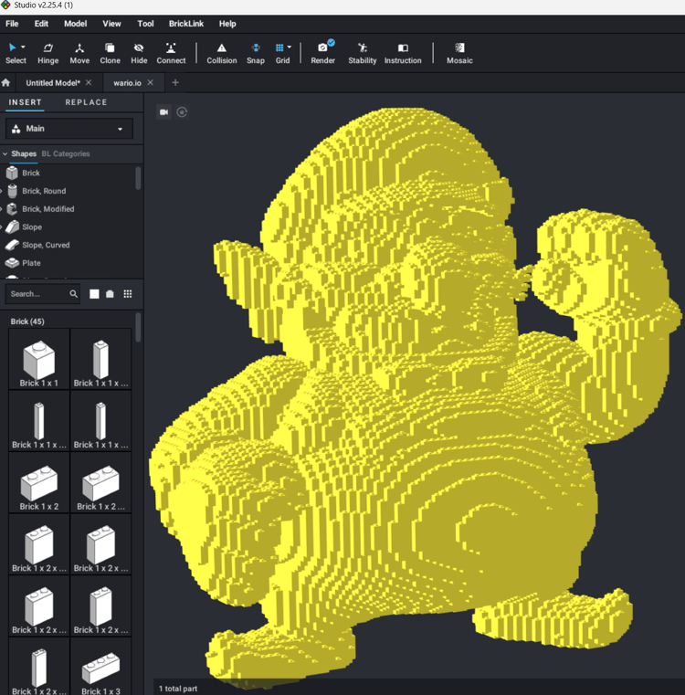Switch to the wario.io tab
685x695 pixels.
click(127, 83)
